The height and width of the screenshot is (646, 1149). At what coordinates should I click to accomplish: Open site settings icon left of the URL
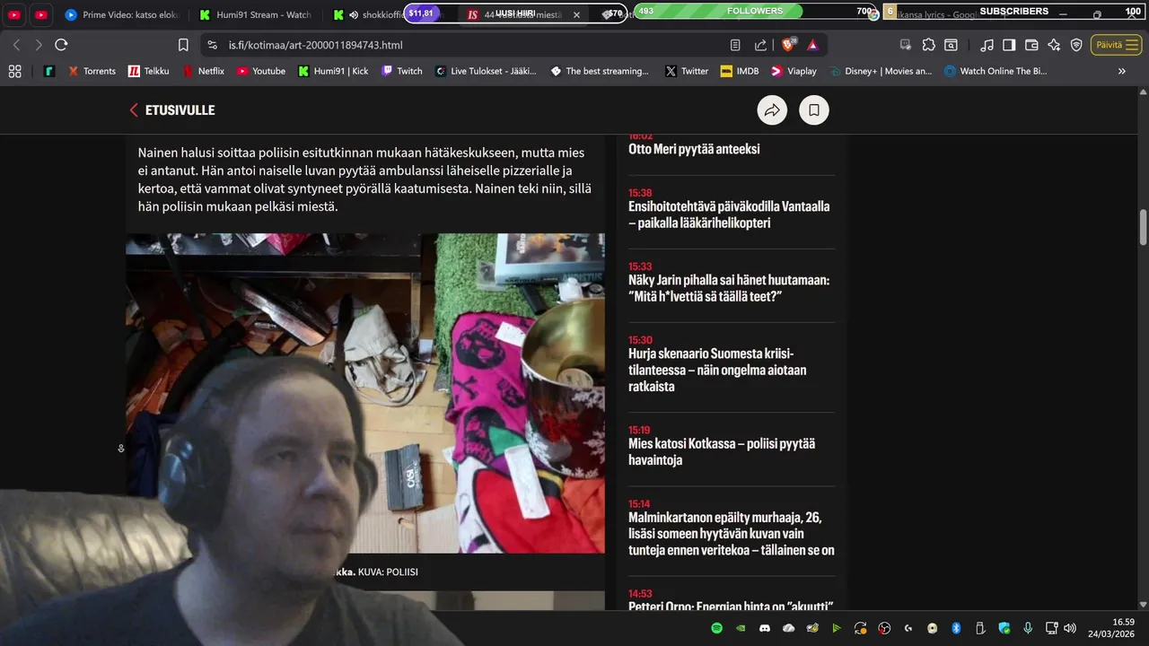[212, 45]
